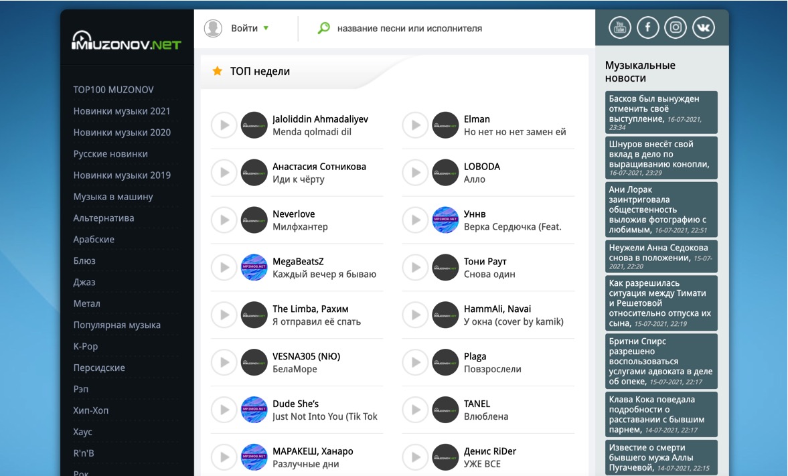Image resolution: width=788 pixels, height=476 pixels.
Task: Play Денис RiDer УЖЕ ВСЕ
Action: 415,457
